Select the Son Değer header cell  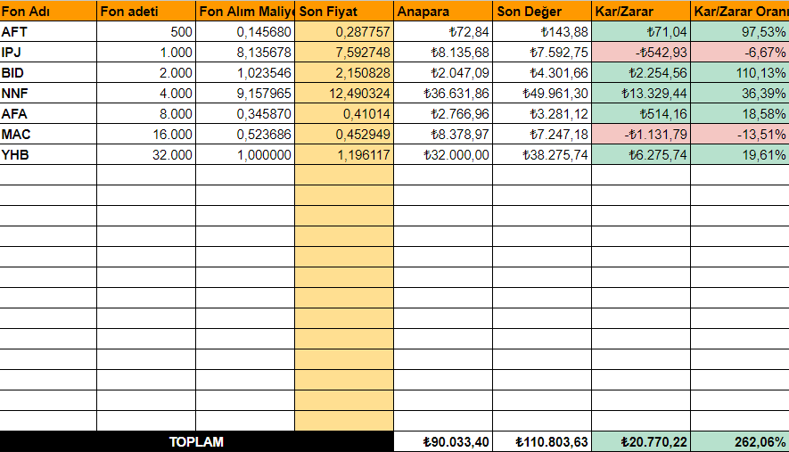click(x=542, y=11)
